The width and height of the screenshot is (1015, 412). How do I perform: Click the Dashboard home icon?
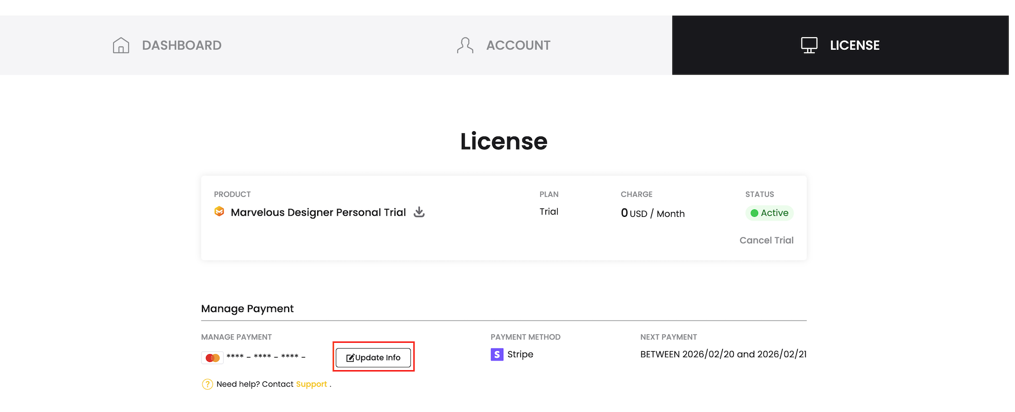pos(121,45)
